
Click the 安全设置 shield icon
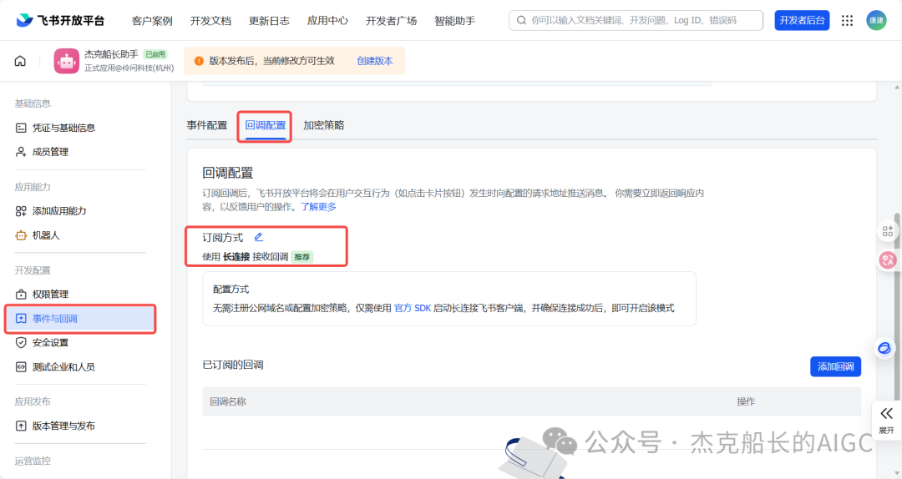point(21,343)
